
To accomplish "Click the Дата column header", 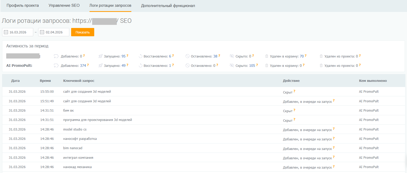I will click(x=15, y=81).
